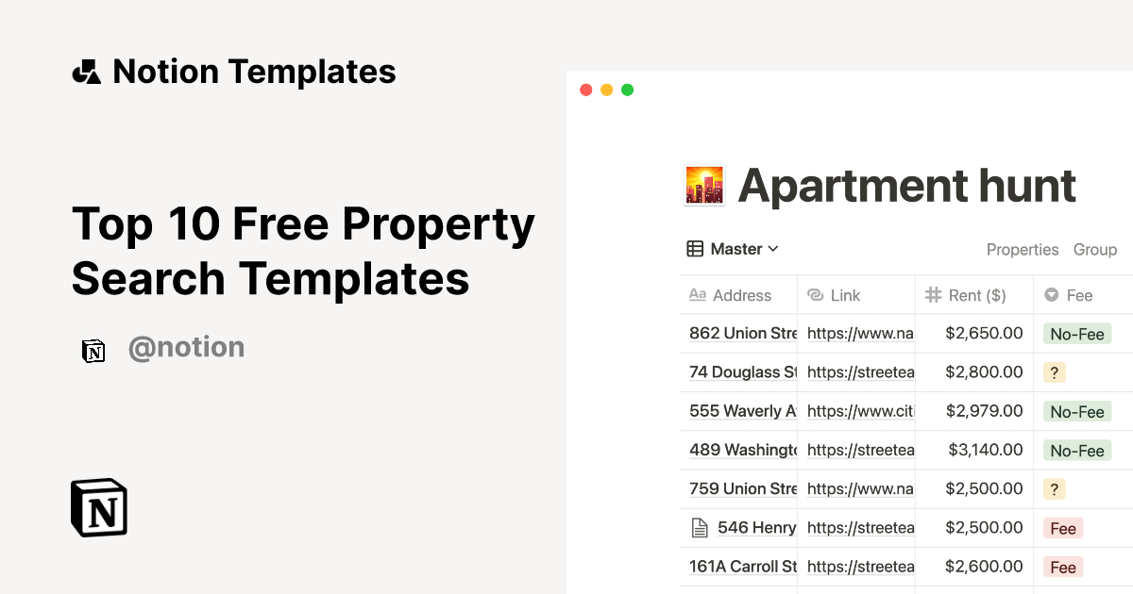Screen dimensions: 1133x594
Task: Open the Group menu
Action: point(1095,249)
